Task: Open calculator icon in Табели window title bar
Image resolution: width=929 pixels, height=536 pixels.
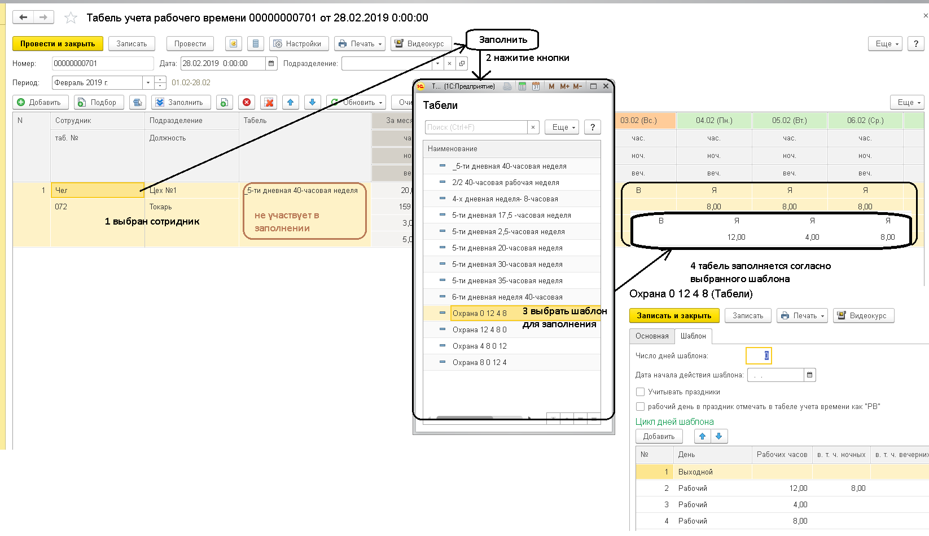Action: click(x=522, y=86)
